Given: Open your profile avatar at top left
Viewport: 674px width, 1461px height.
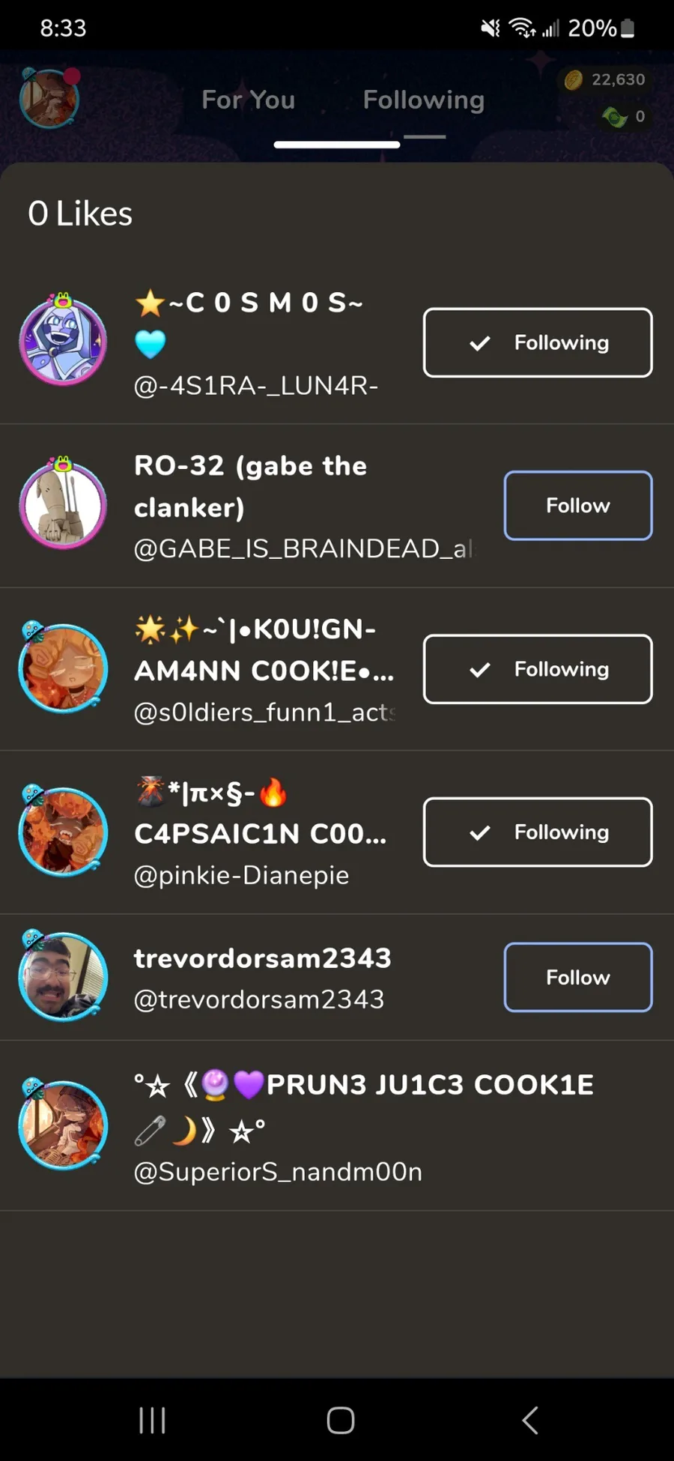Looking at the screenshot, I should [x=49, y=98].
